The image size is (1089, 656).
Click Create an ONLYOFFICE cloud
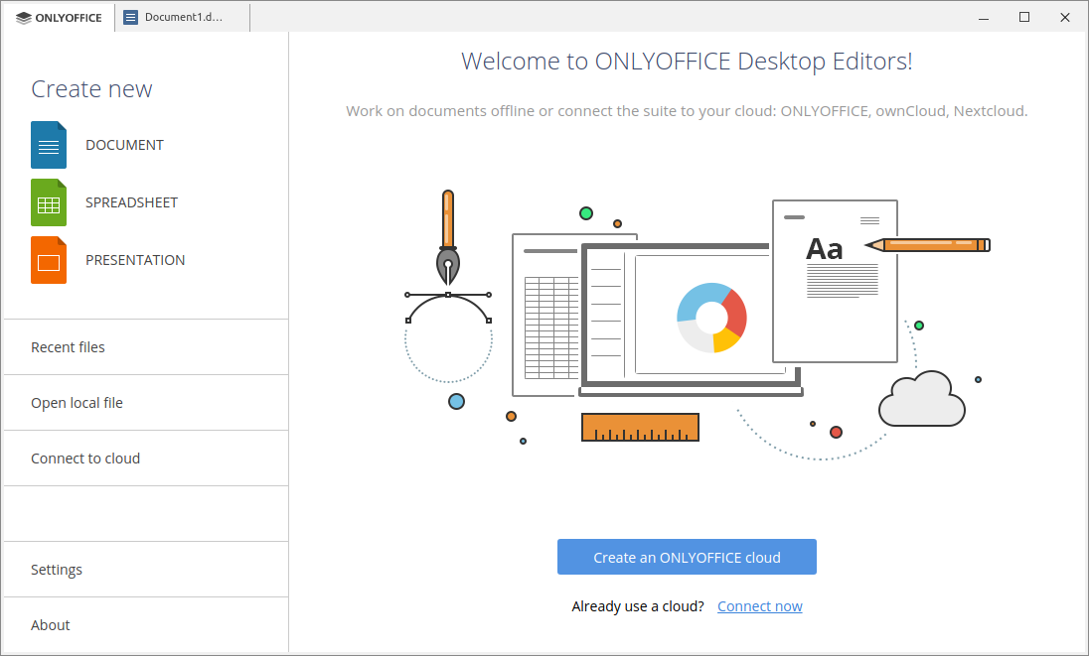pyautogui.click(x=687, y=557)
